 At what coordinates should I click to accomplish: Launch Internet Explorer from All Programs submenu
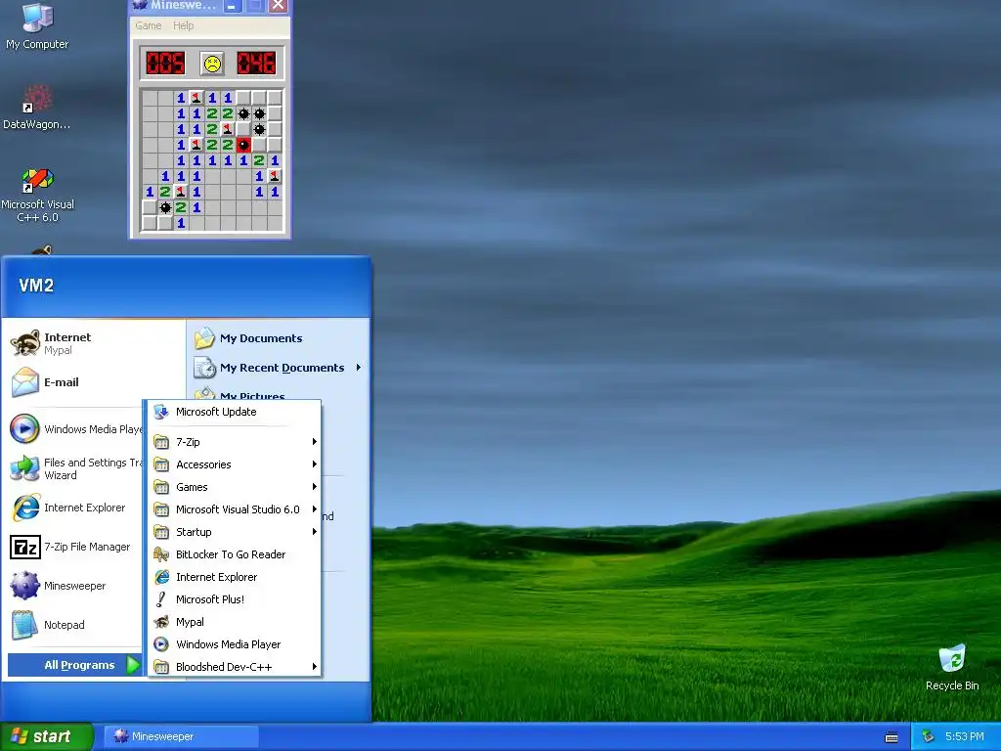pos(235,577)
